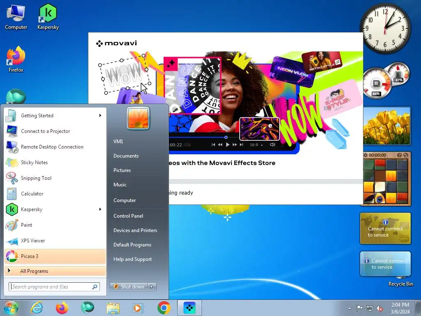Open Firefox from the taskbar
Image resolution: width=421 pixels, height=316 pixels.
62,308
